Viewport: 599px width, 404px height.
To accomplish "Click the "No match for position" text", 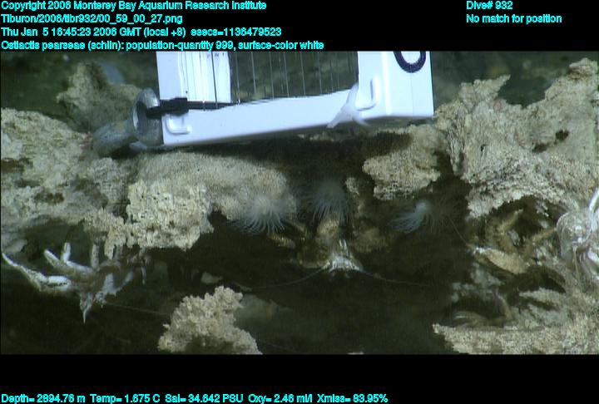I will (514, 19).
